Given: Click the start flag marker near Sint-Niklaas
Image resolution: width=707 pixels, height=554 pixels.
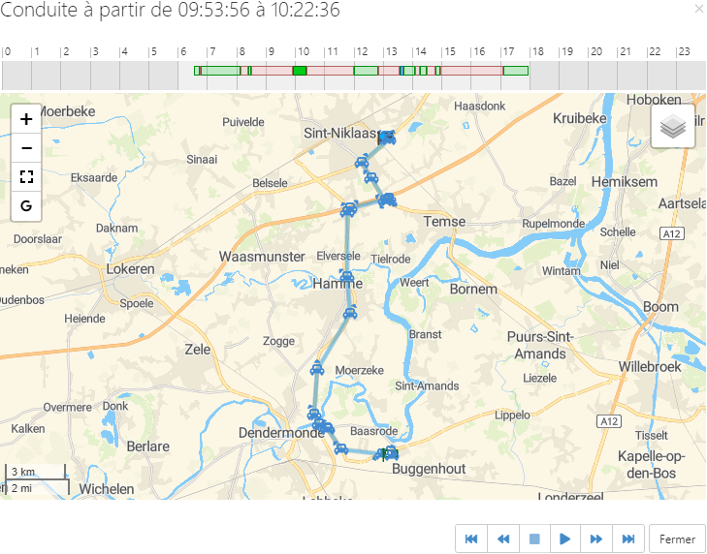Looking at the screenshot, I should [x=387, y=138].
